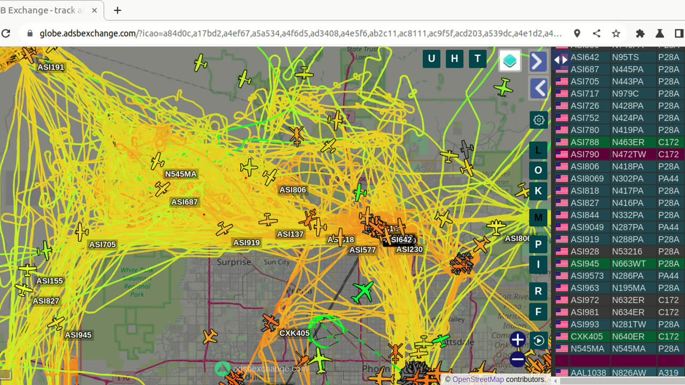Toggle the H map button
Image resolution: width=685 pixels, height=385 pixels.
(x=454, y=59)
